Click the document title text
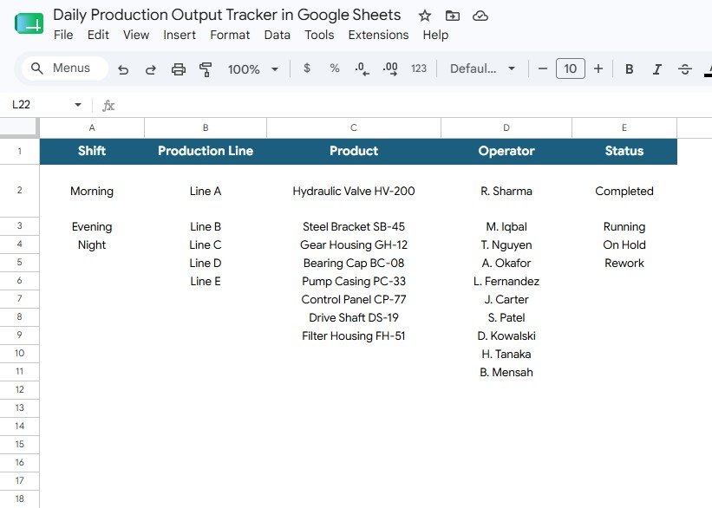 coord(226,15)
